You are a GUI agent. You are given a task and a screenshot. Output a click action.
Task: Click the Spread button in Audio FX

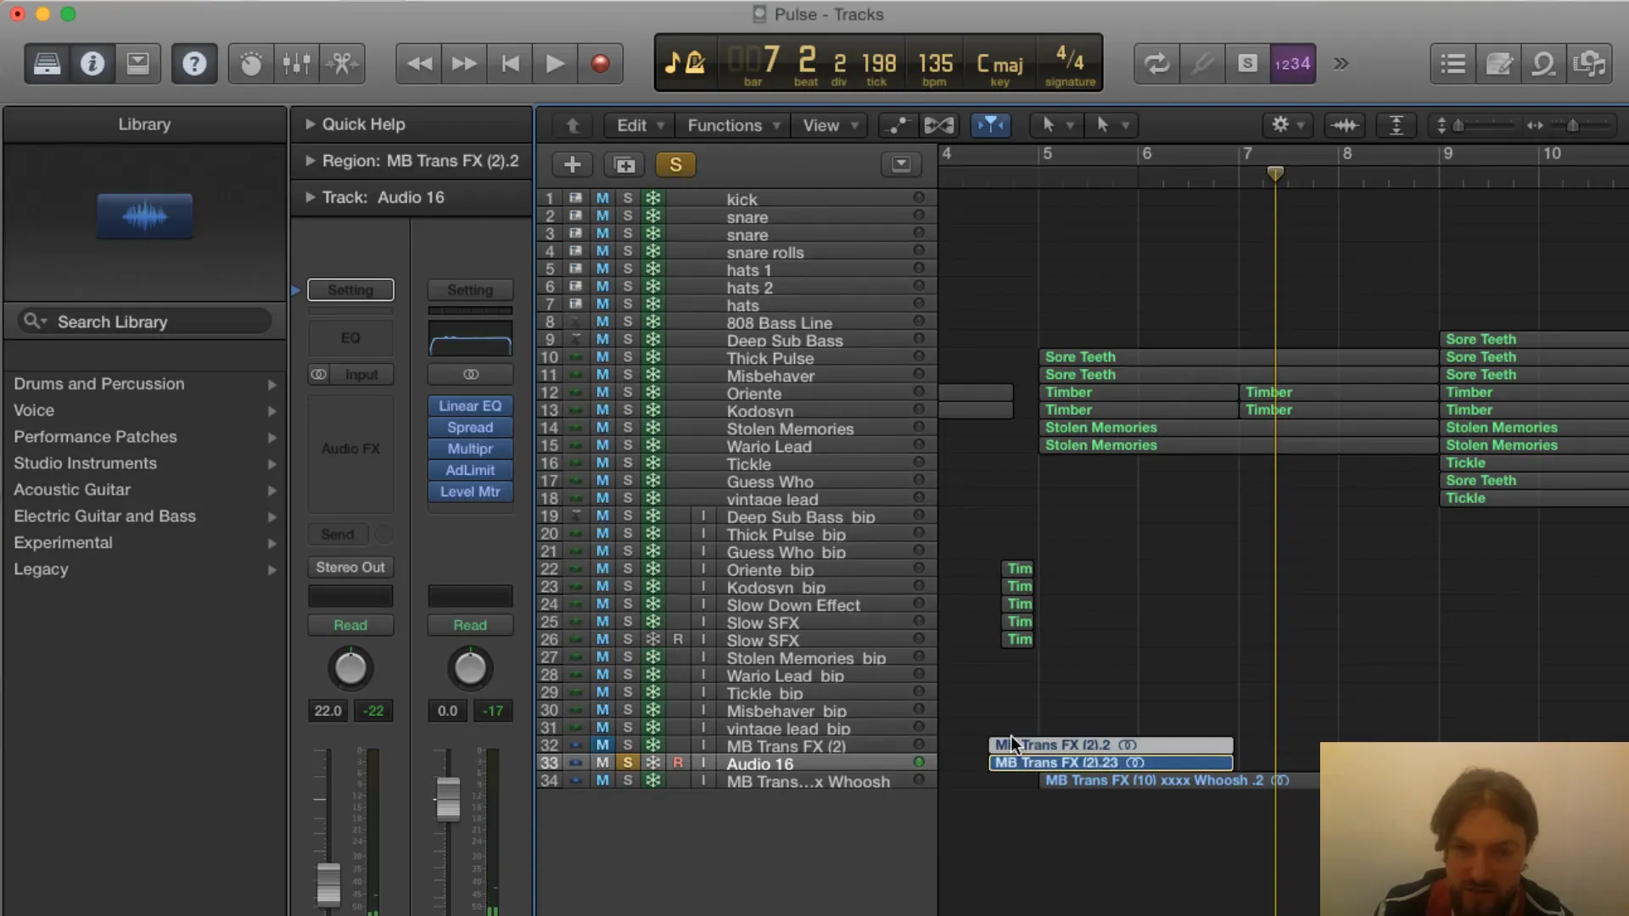470,427
